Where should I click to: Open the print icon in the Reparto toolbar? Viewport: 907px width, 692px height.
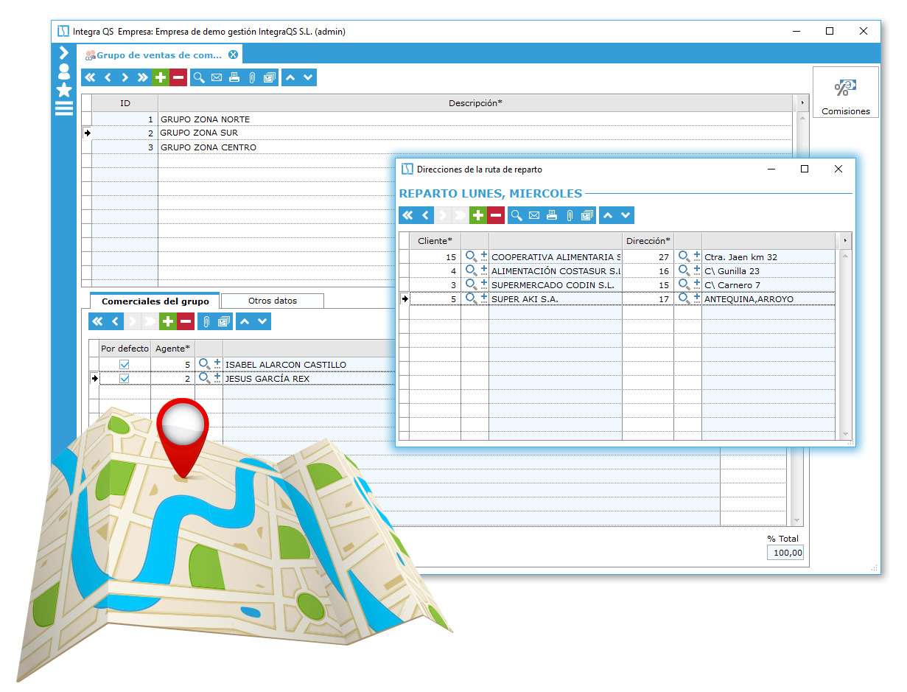point(552,215)
